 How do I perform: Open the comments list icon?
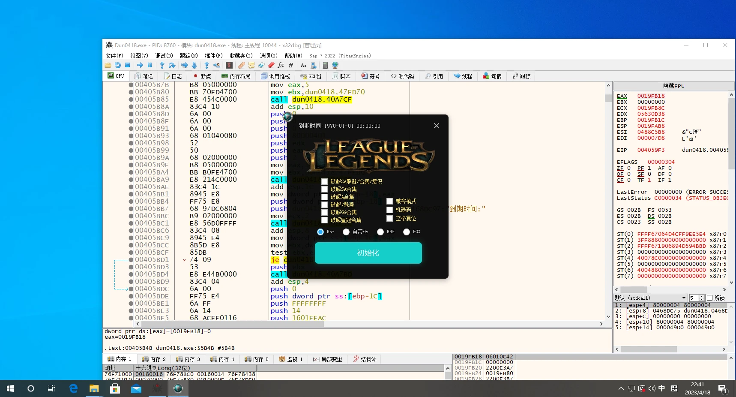[251, 65]
